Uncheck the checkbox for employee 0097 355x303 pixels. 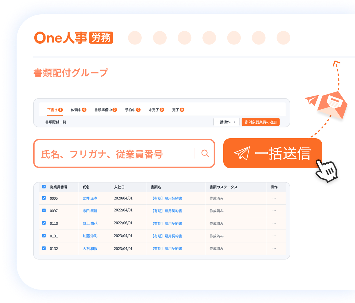(x=44, y=211)
